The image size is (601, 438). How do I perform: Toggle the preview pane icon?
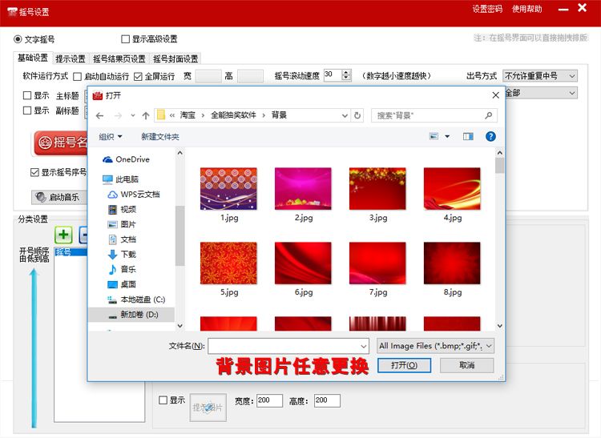[x=468, y=137]
